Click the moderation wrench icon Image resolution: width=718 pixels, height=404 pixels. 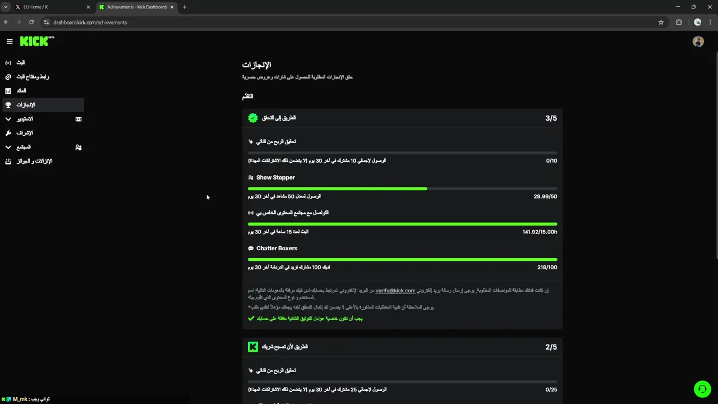pyautogui.click(x=8, y=133)
